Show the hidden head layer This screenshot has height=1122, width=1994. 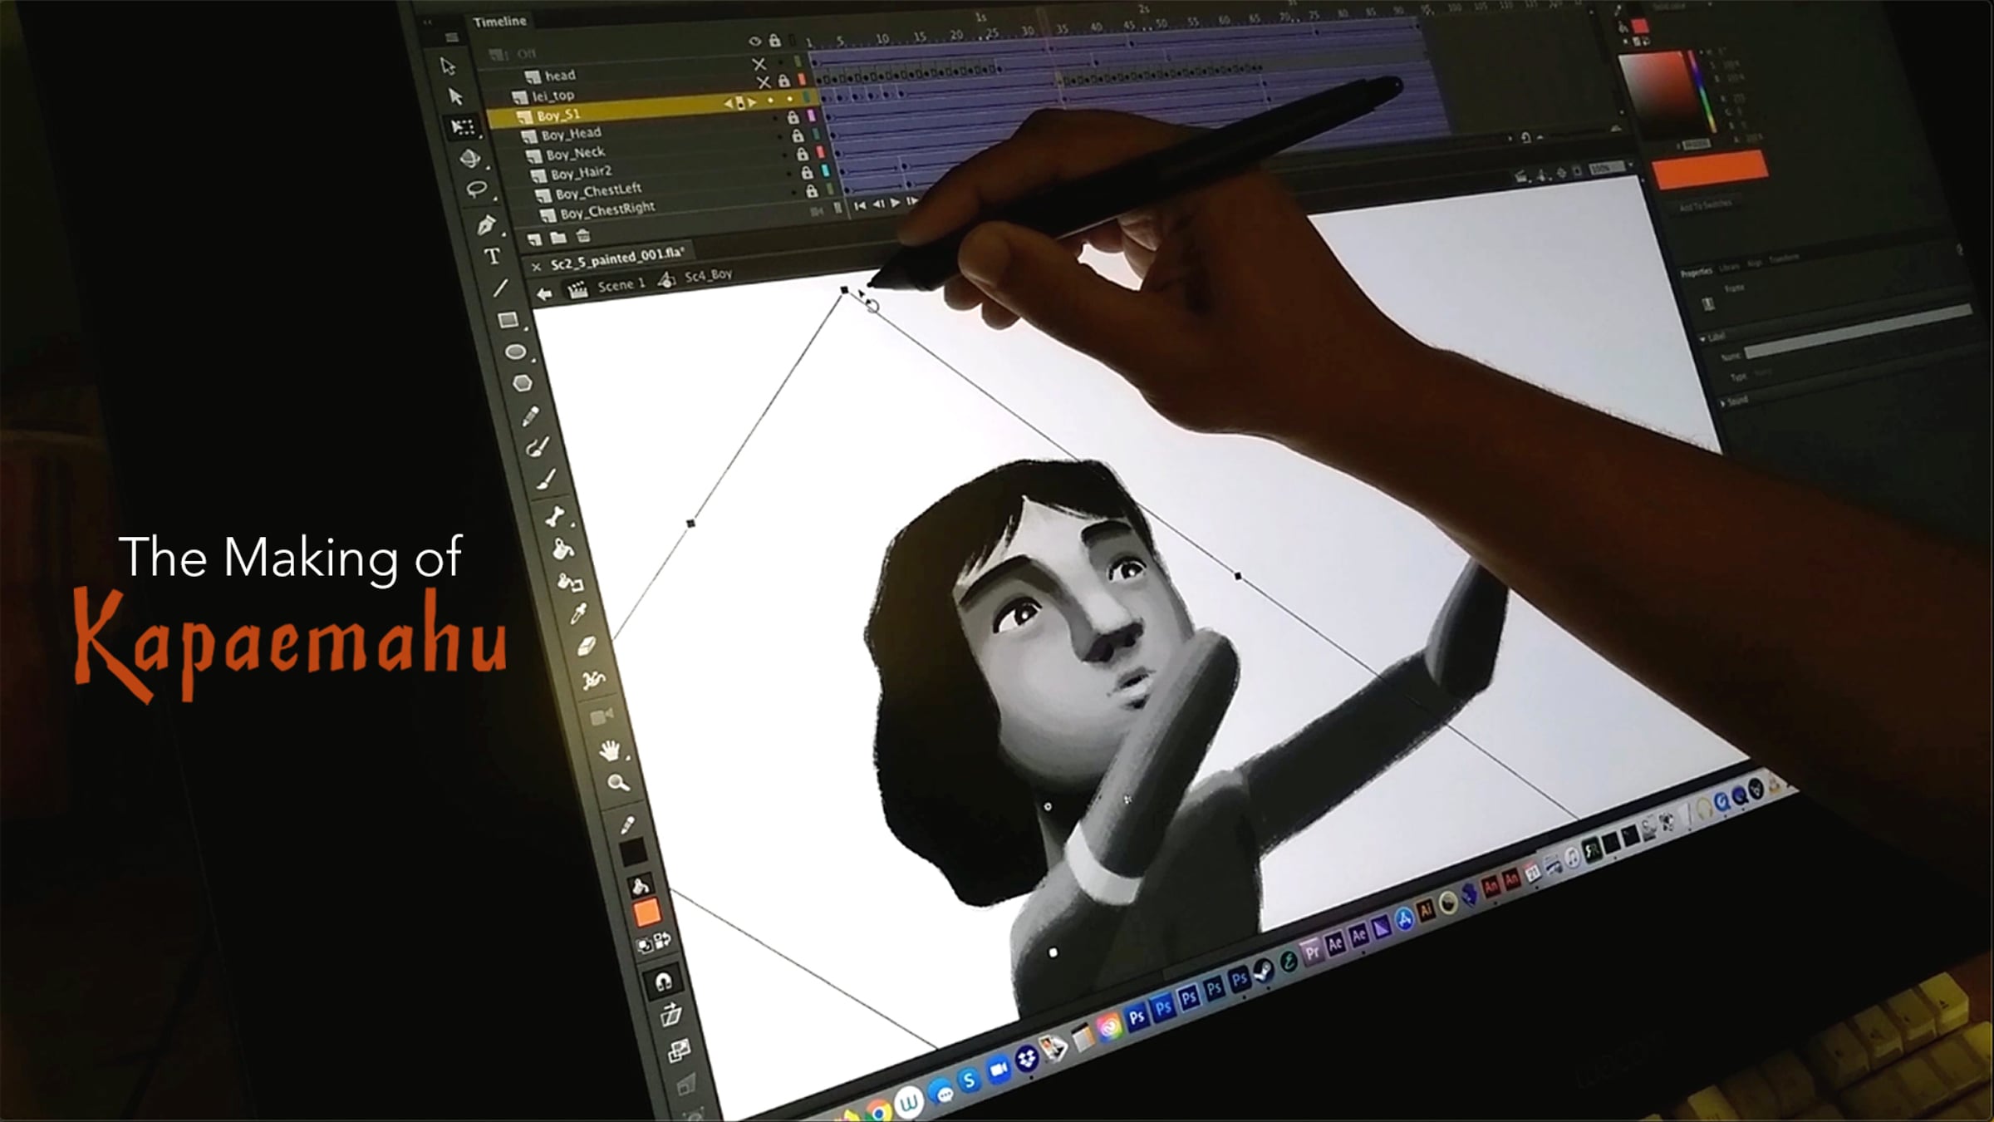pyautogui.click(x=759, y=64)
